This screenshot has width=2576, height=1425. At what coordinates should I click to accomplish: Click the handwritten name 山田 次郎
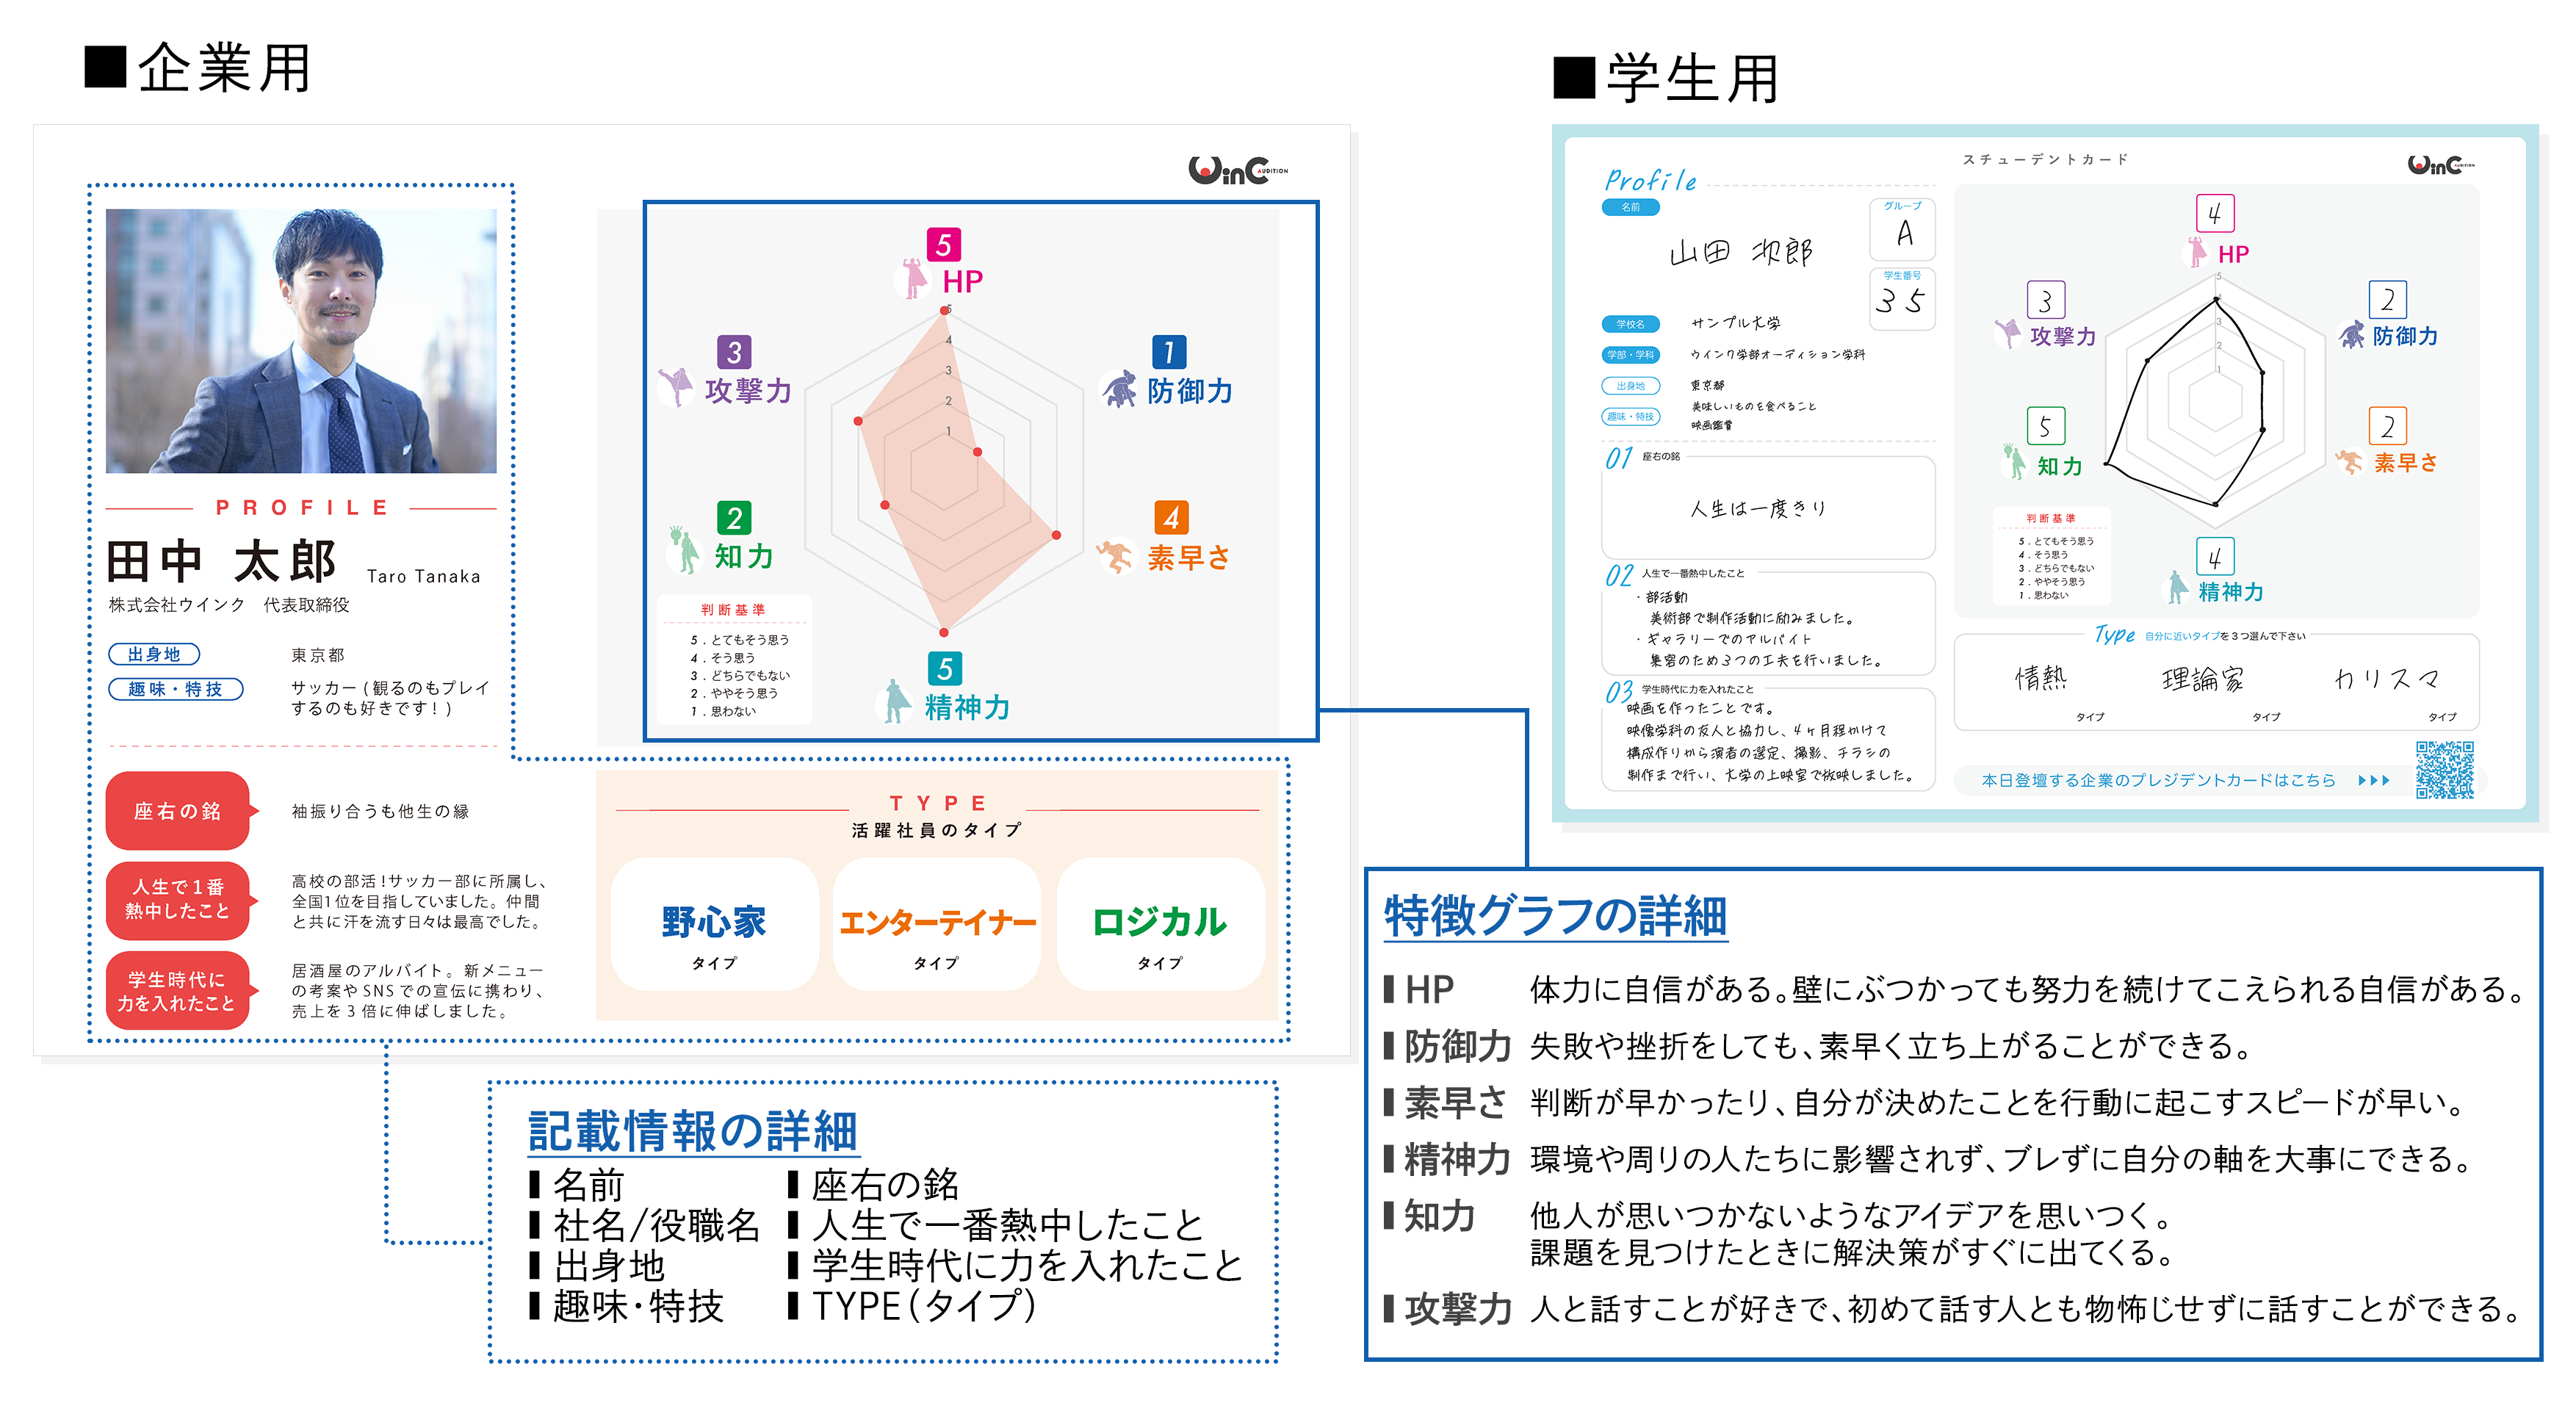(x=1741, y=252)
